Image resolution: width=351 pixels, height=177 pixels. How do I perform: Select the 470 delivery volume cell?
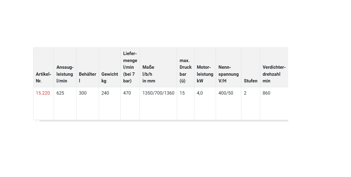click(127, 93)
